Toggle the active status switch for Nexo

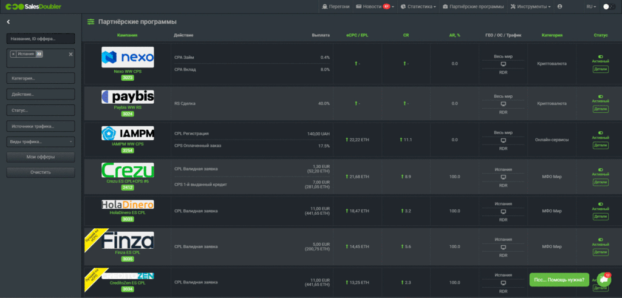600,54
